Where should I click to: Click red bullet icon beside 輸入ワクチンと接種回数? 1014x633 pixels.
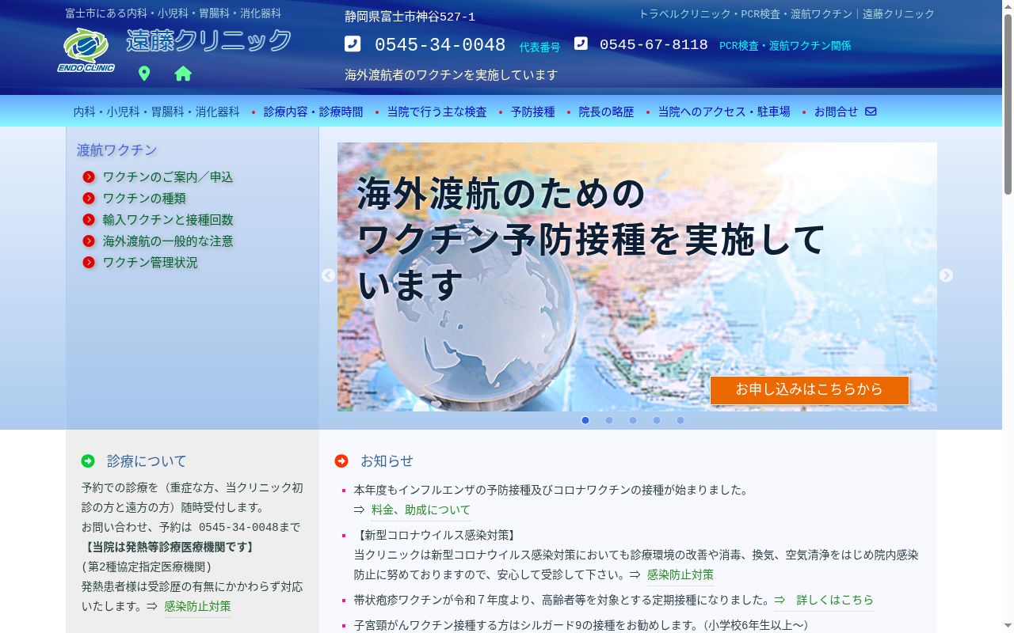tap(89, 219)
